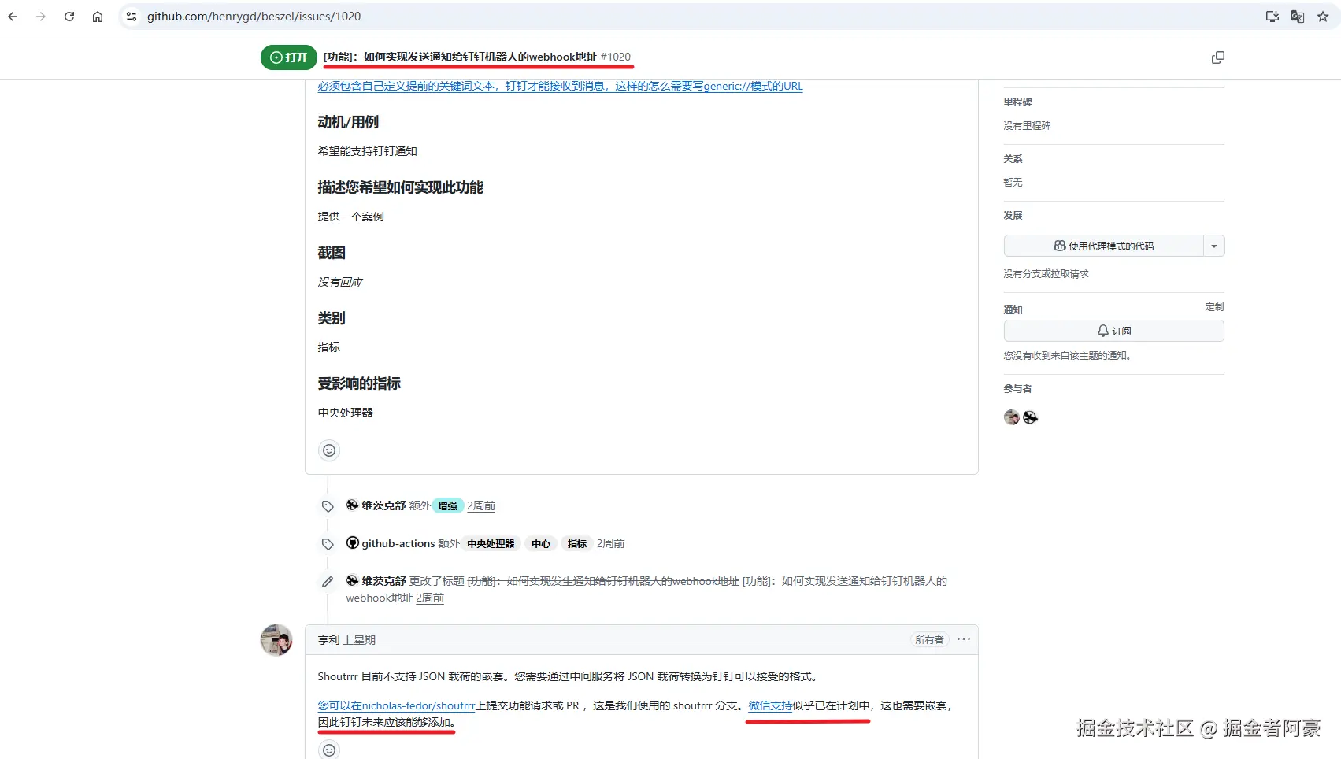Open 维茨克舒 profile in the label event

click(x=383, y=505)
